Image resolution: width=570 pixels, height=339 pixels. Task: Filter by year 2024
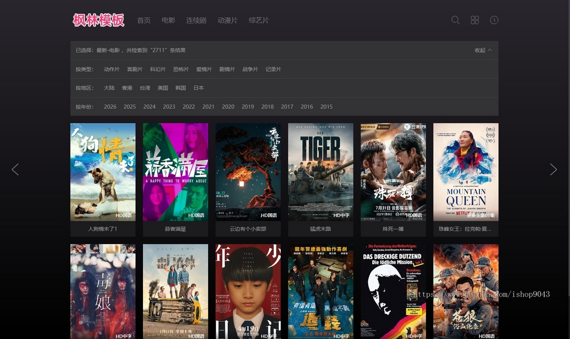pos(150,107)
